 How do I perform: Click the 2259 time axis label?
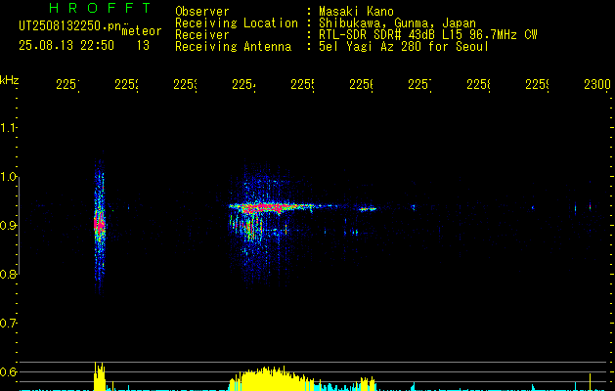537,85
